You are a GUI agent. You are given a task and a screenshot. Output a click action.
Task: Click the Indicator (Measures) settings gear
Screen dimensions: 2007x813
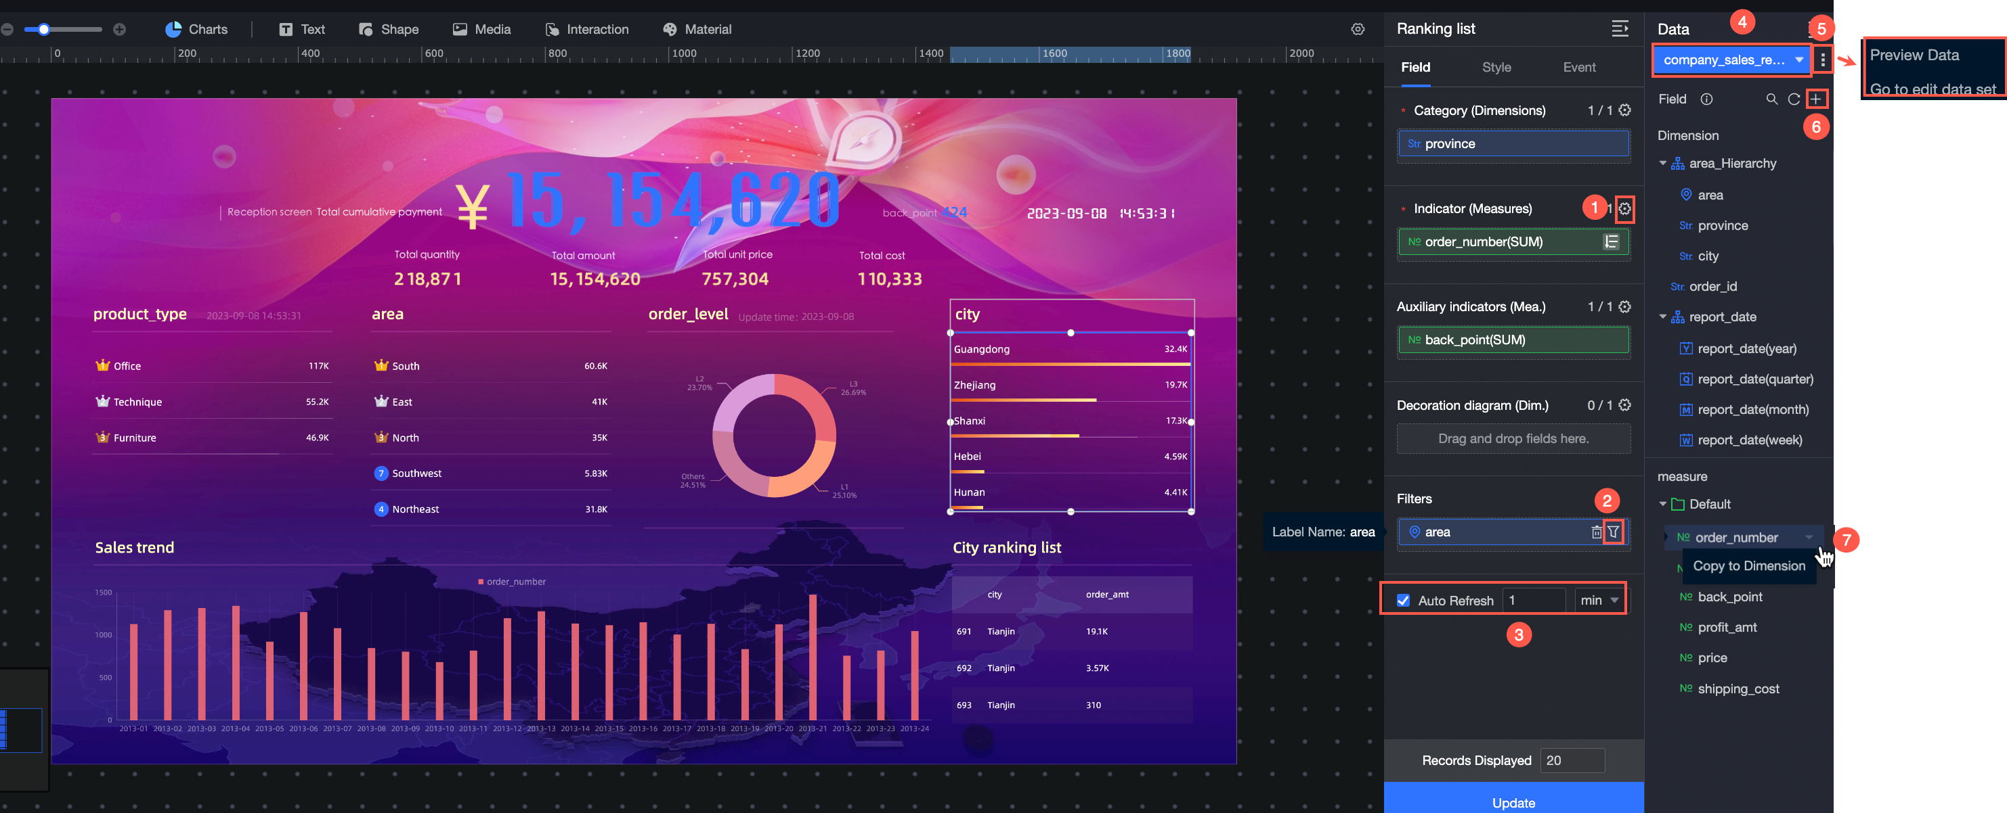click(1624, 208)
